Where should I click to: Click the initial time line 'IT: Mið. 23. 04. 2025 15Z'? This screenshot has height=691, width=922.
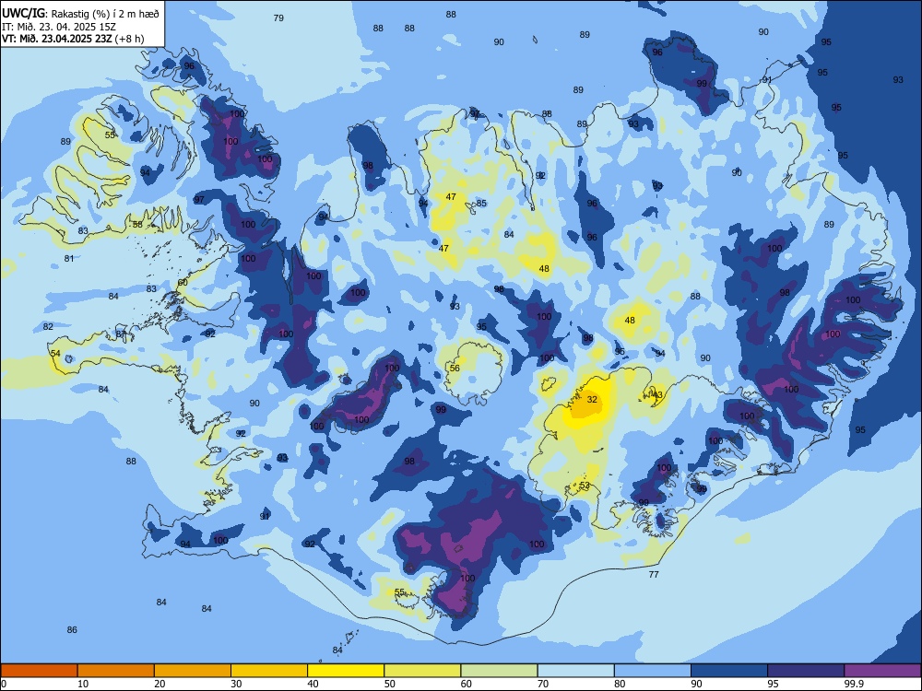[59, 27]
